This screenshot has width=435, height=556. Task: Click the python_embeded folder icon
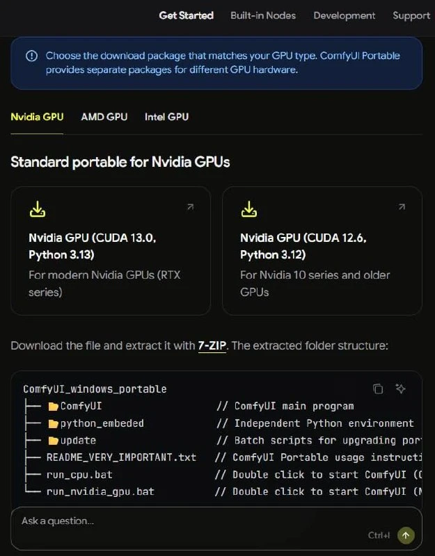point(54,423)
